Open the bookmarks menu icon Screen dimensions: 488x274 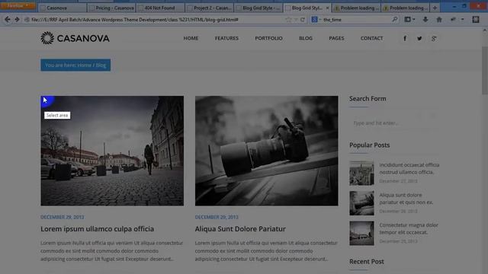tap(407, 20)
